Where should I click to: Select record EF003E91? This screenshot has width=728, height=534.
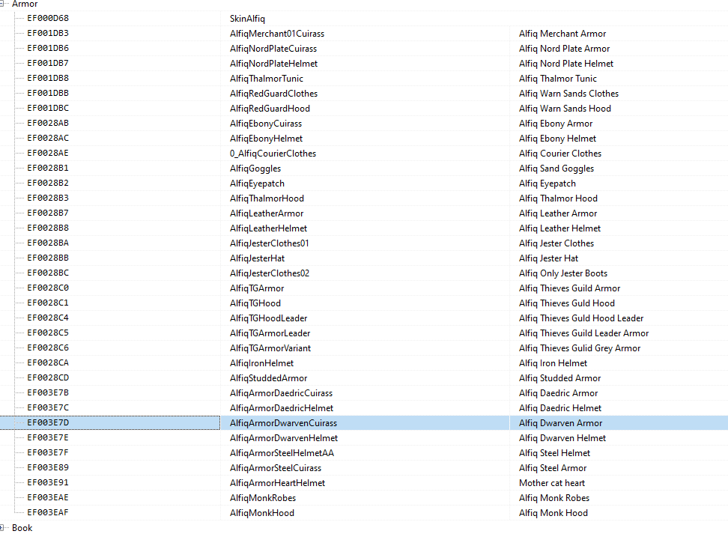click(x=48, y=482)
